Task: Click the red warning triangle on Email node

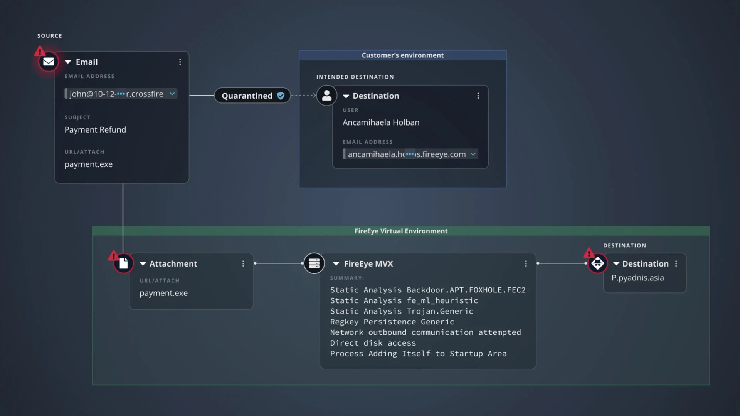Action: [x=40, y=51]
